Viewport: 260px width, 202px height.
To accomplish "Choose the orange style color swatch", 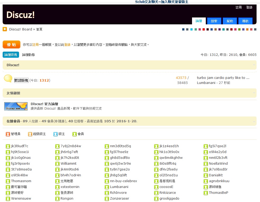I will (247, 29).
